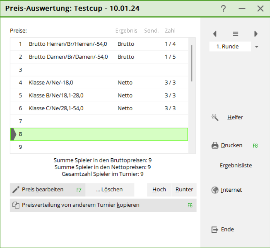The height and width of the screenshot is (248, 270).
Task: Click the Drucken printer icon
Action: (x=215, y=145)
